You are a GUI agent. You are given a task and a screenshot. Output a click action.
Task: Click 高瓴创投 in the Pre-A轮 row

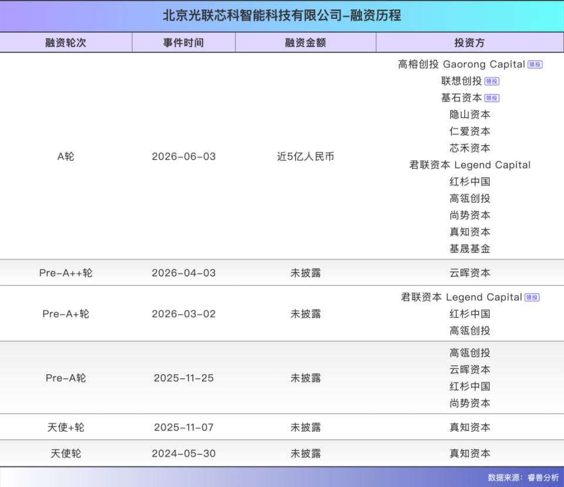[x=470, y=353]
